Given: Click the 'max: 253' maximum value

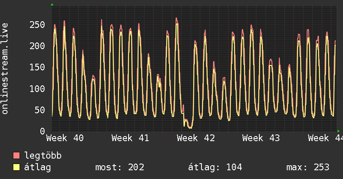Looking at the screenshot, I should tap(308, 167).
